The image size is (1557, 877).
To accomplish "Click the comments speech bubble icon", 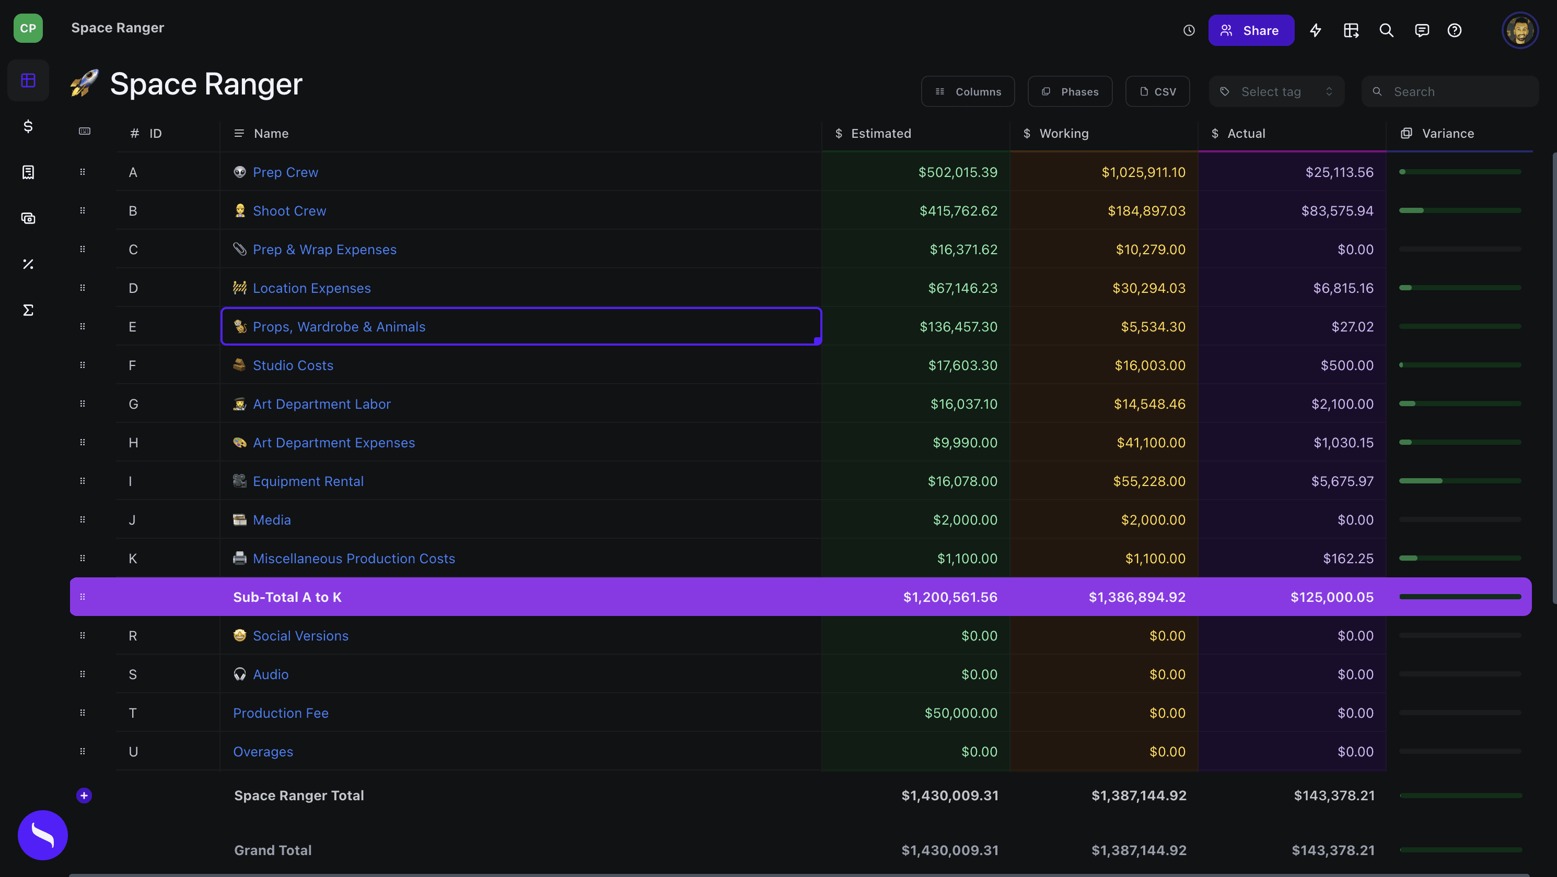I will [1422, 30].
